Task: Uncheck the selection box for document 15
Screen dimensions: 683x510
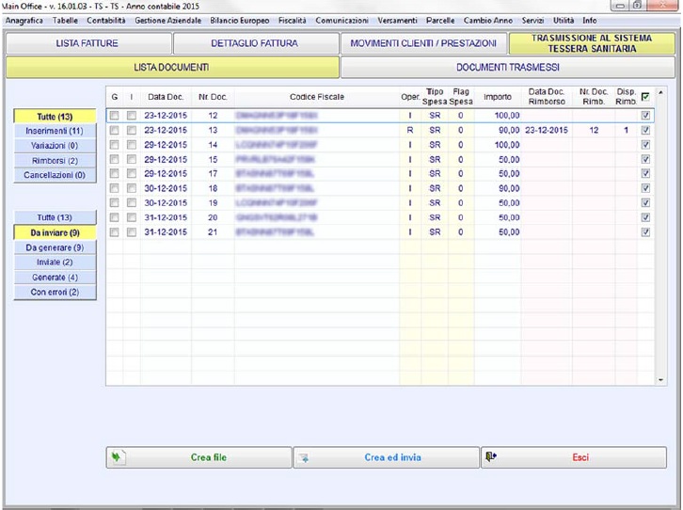Action: (x=645, y=159)
